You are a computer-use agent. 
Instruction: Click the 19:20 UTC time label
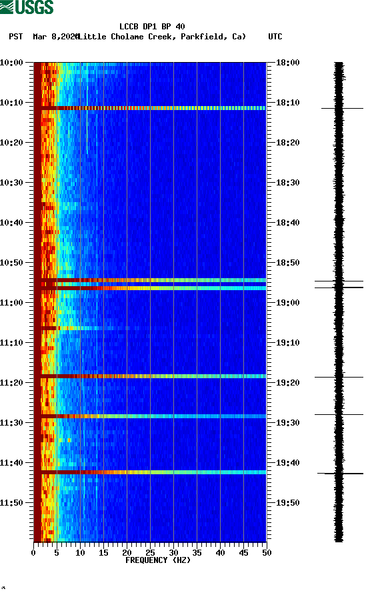pos(288,383)
